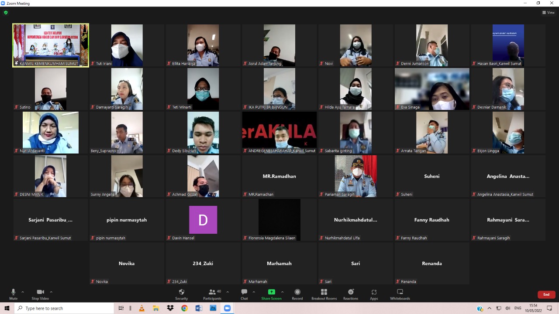Click the red End meeting button

[546, 294]
